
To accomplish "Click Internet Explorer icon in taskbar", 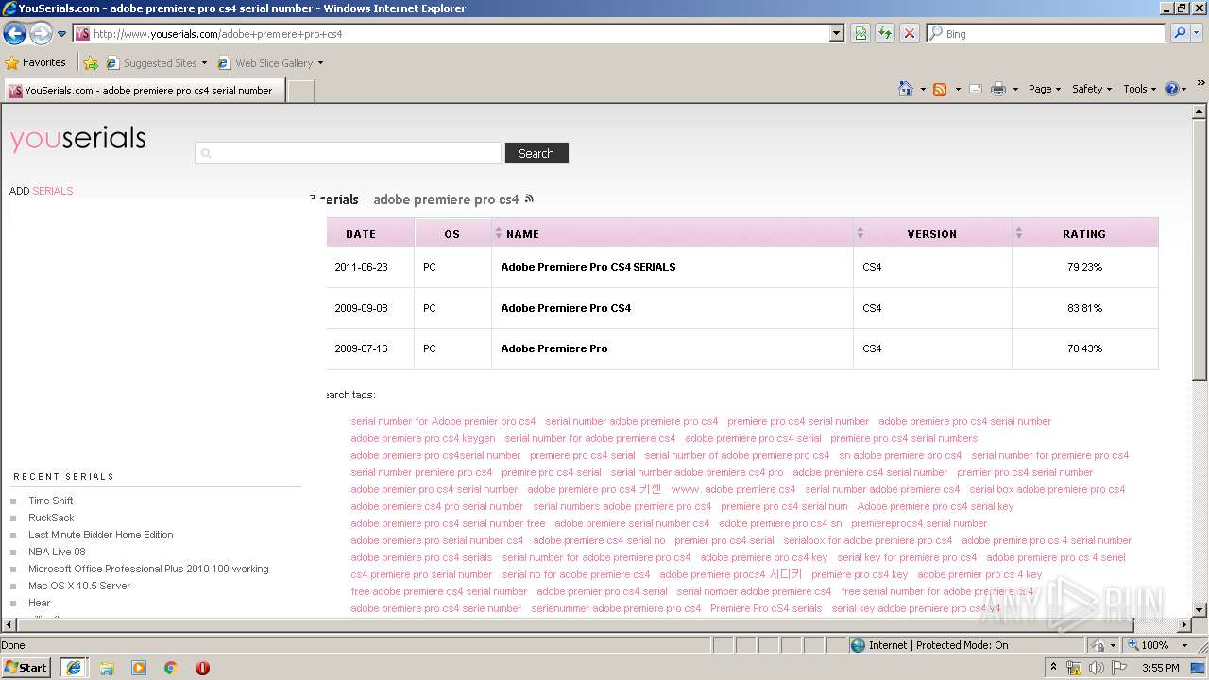I will (74, 668).
